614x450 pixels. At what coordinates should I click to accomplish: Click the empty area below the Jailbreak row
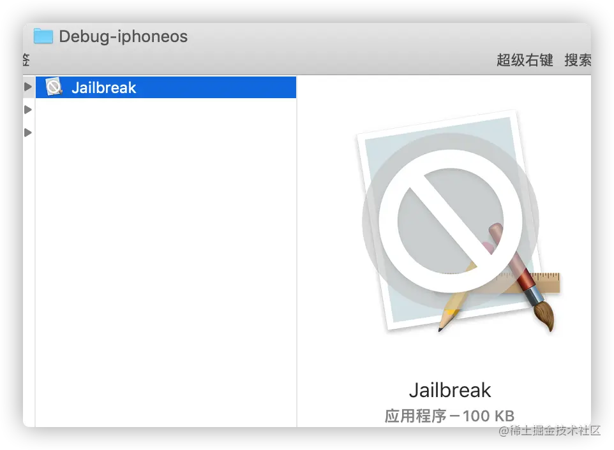coord(166,262)
